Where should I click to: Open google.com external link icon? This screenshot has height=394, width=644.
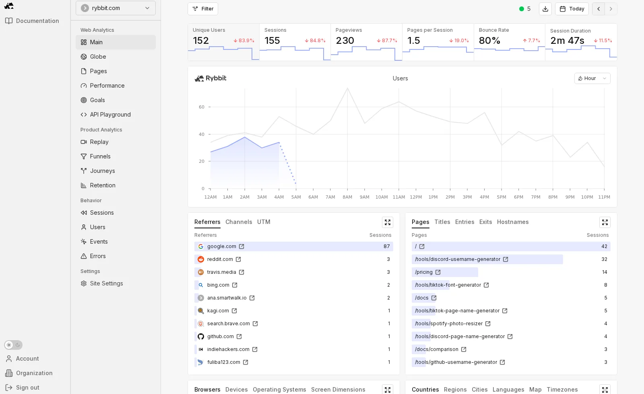tap(242, 246)
